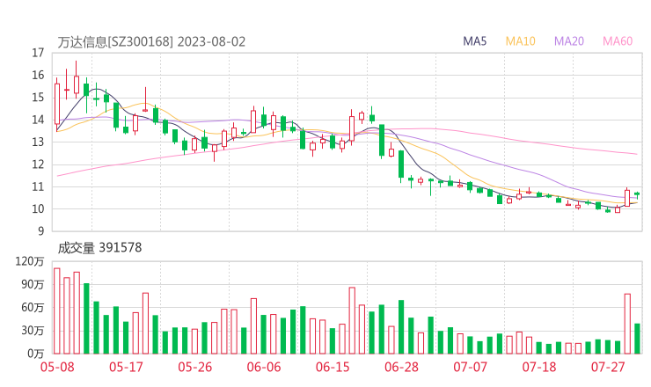Click the tallest first red volume bar
651x387 pixels.
click(57, 311)
